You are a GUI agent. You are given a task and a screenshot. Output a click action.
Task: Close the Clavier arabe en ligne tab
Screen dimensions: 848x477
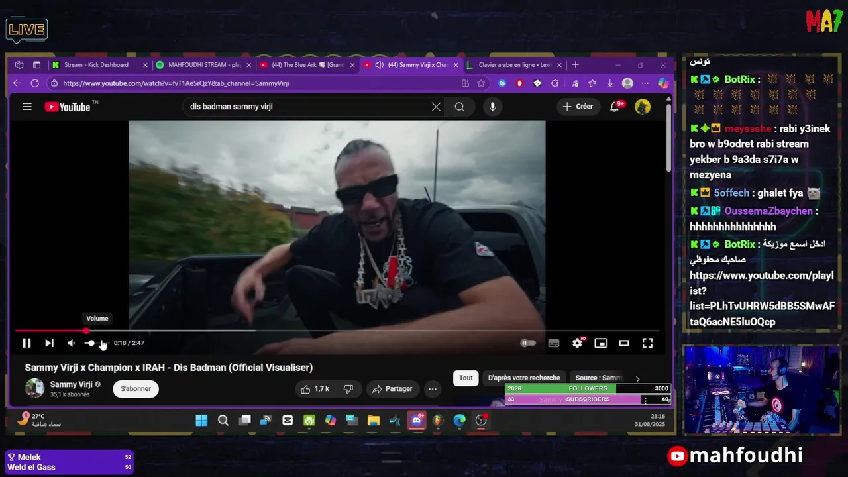click(x=559, y=65)
